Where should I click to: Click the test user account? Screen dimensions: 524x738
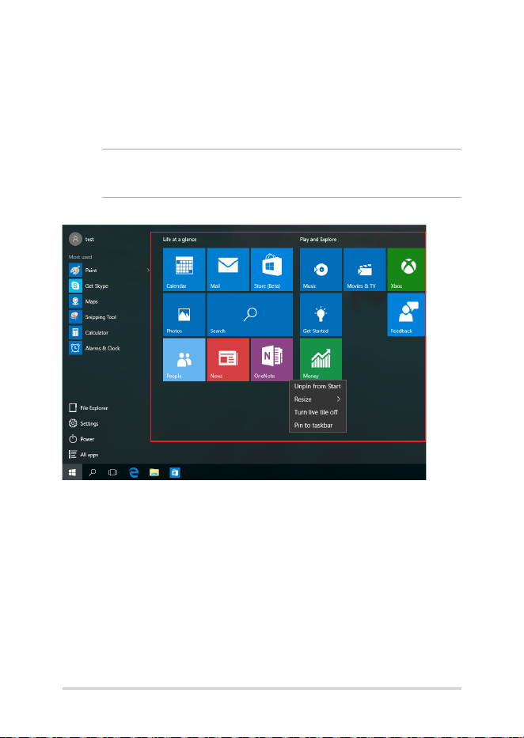82,239
